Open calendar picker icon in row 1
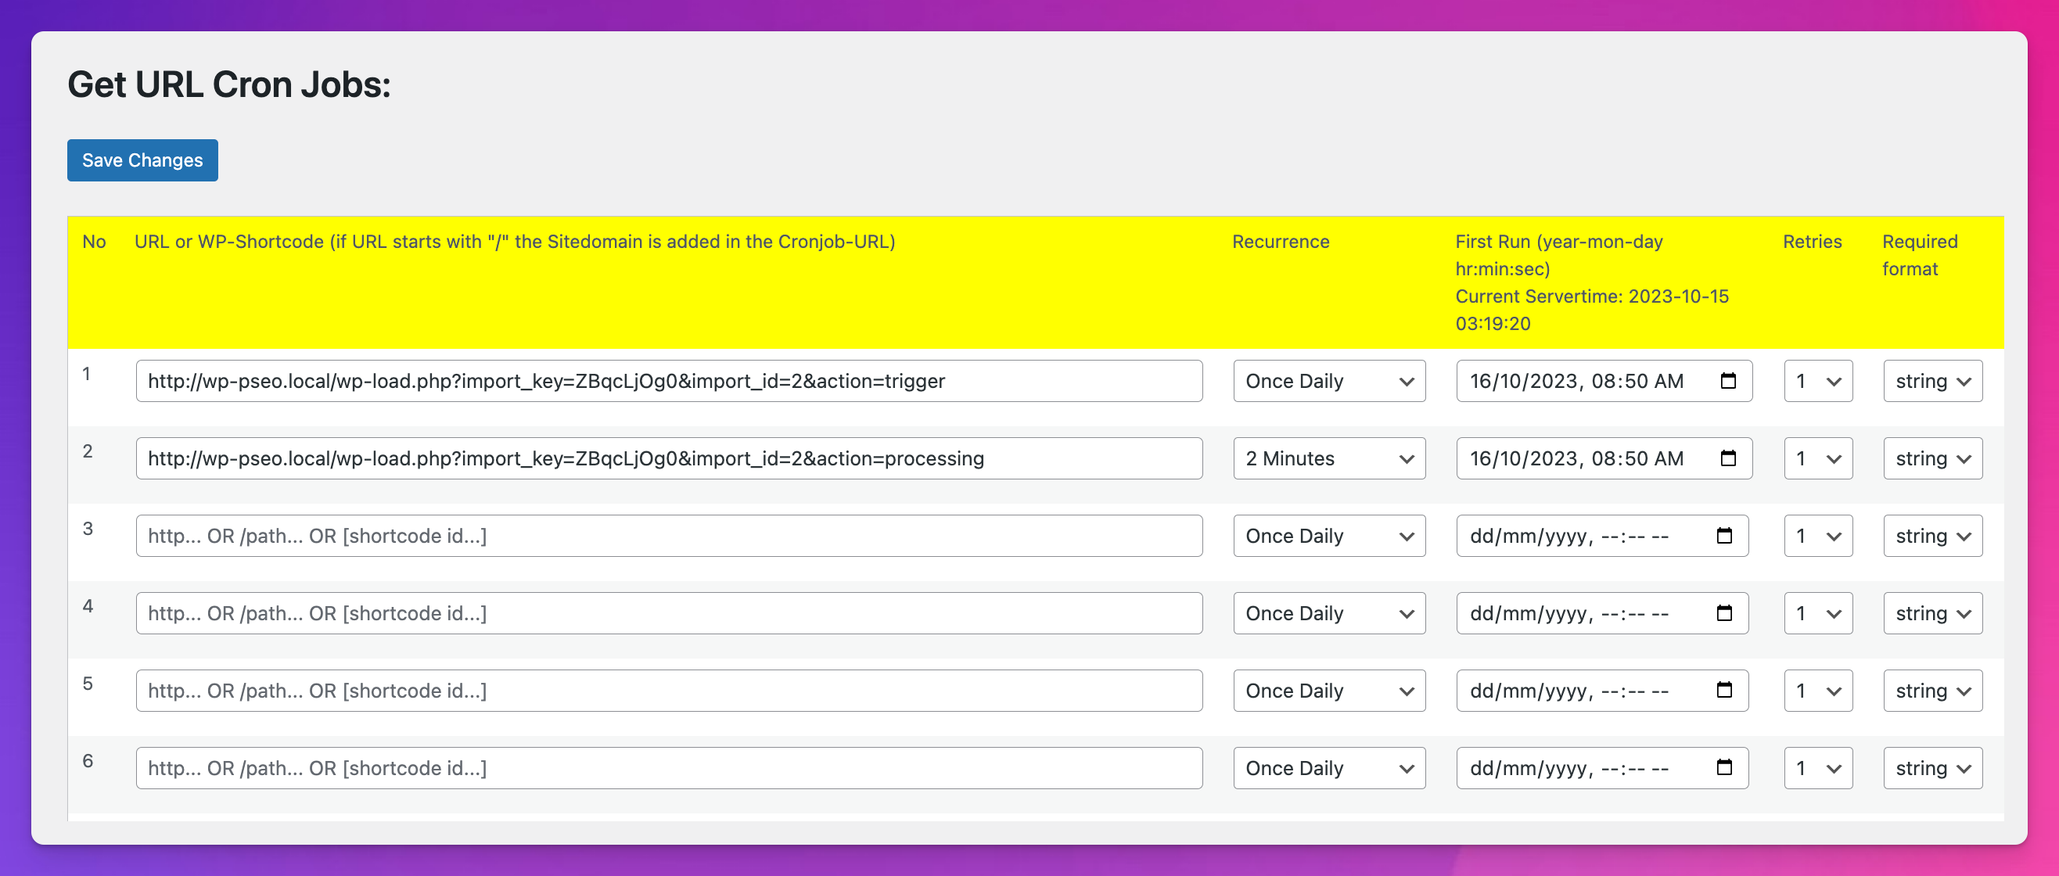Screen dimensions: 2059x876 point(1728,381)
